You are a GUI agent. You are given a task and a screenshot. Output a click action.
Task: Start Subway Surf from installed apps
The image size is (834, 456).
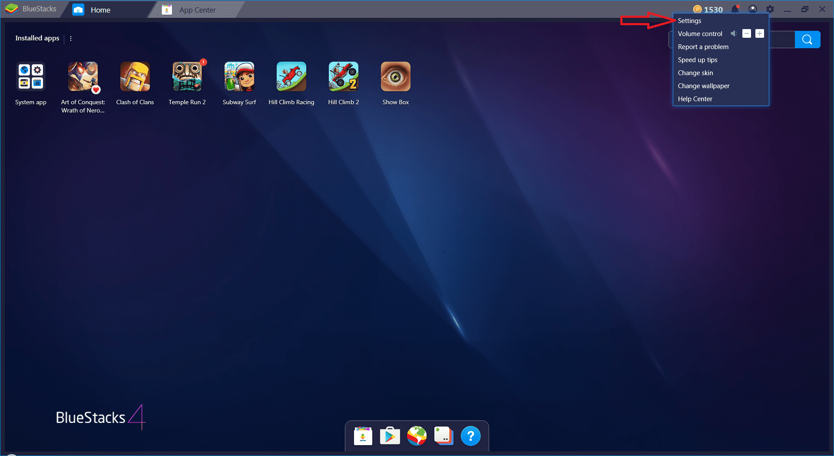(x=239, y=77)
